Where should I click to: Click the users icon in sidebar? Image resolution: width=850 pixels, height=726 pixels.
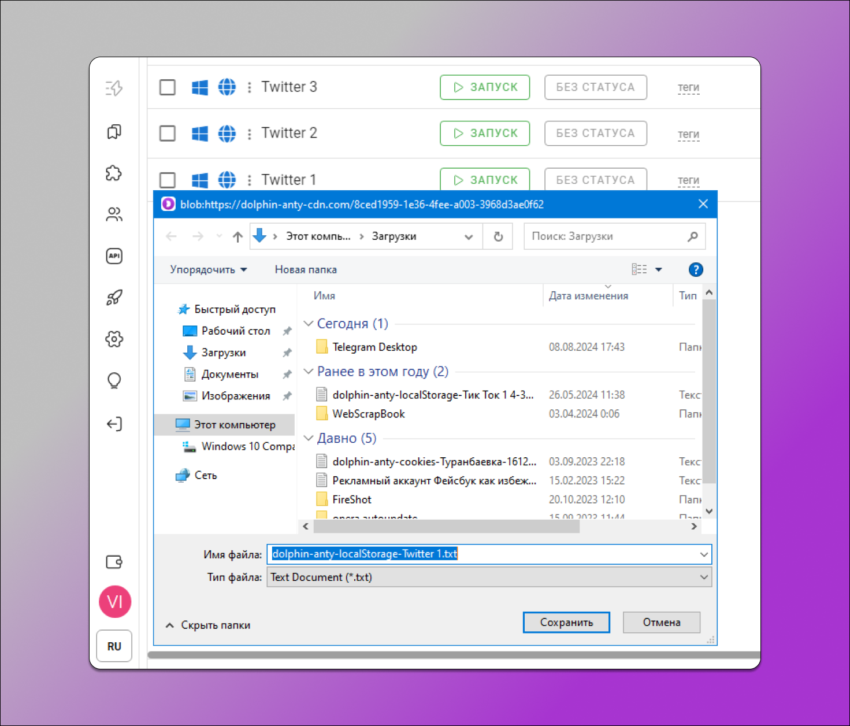[114, 215]
